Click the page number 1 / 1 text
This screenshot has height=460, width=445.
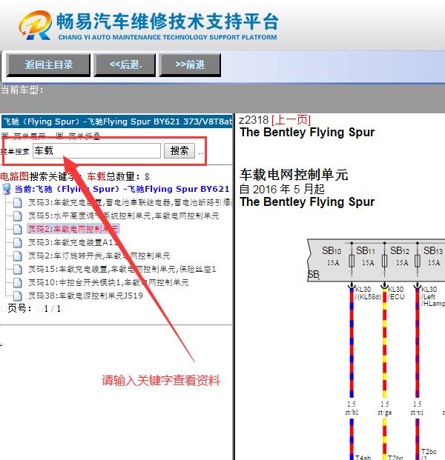tap(52, 309)
